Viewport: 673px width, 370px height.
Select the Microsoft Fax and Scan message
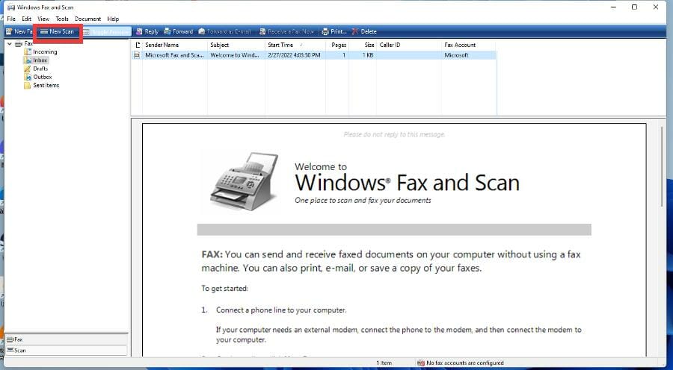coord(174,55)
